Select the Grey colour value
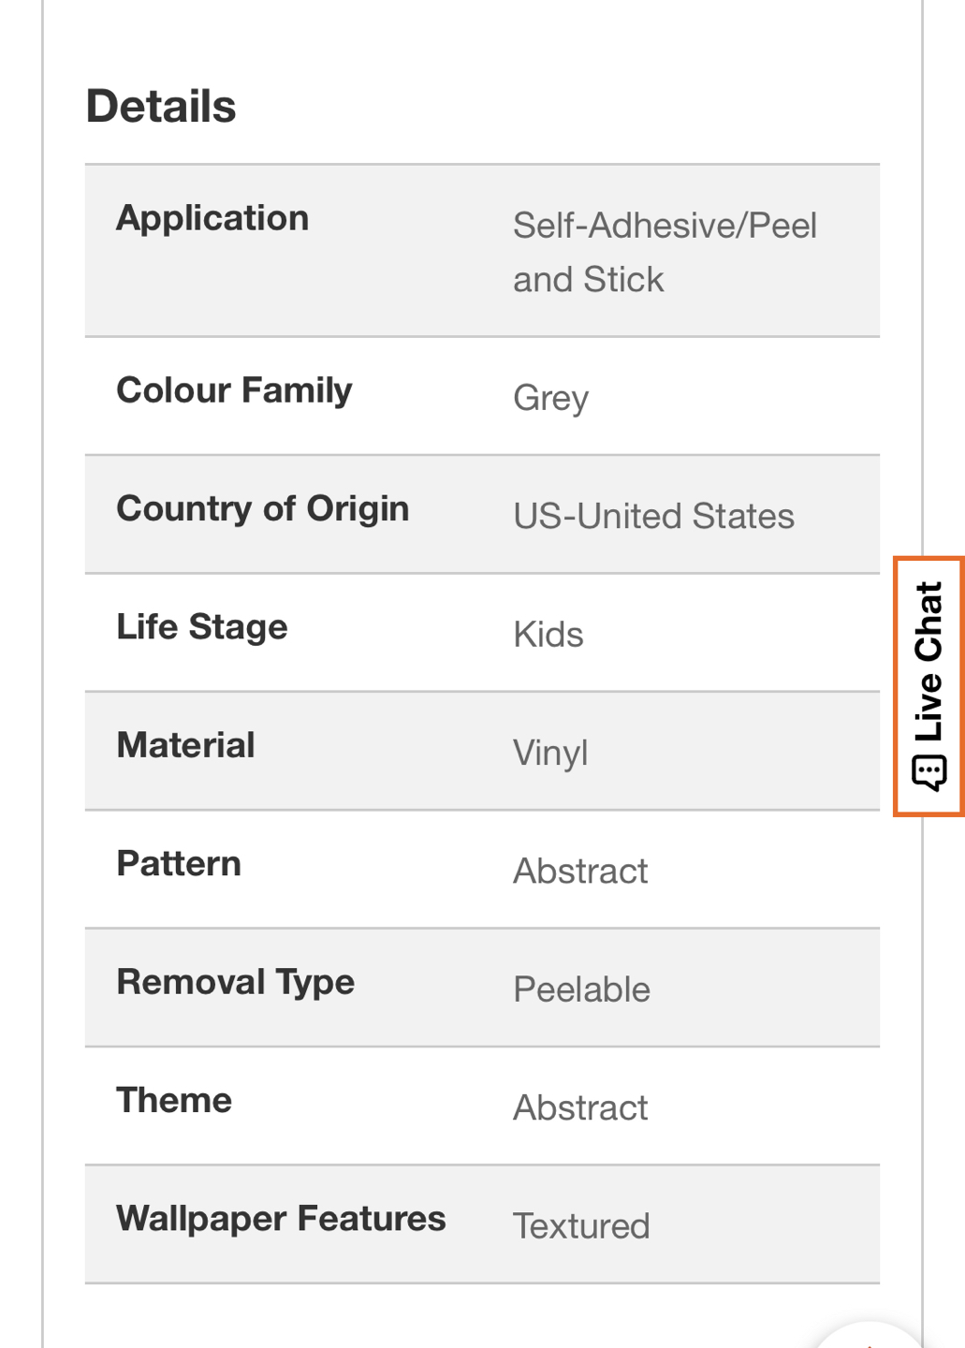Viewport: 965px width, 1348px height. click(550, 398)
